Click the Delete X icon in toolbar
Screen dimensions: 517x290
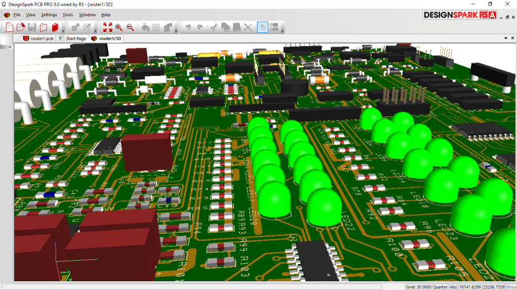(248, 27)
